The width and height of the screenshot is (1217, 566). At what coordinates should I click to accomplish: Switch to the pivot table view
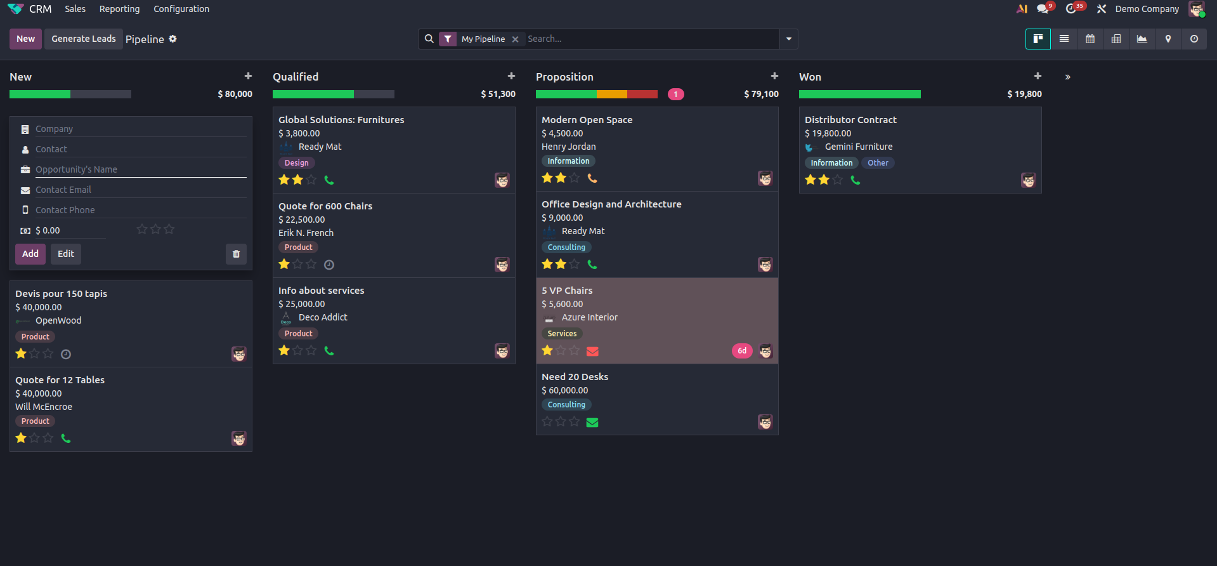[x=1116, y=39]
